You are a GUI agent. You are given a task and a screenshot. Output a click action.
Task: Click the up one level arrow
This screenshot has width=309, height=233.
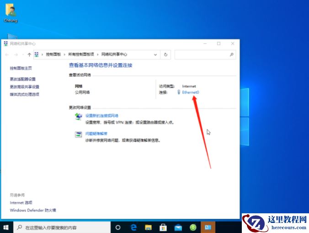click(x=29, y=54)
